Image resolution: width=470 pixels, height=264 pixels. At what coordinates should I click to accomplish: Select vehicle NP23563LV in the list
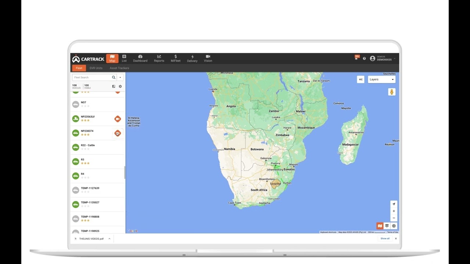point(98,119)
